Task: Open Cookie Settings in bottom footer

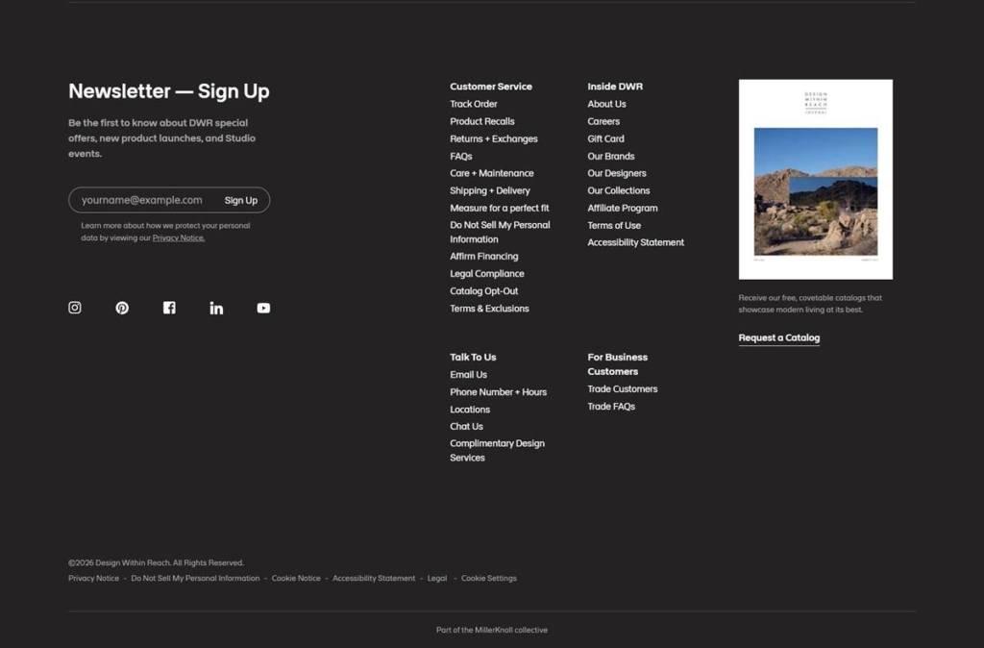Action: pyautogui.click(x=489, y=579)
